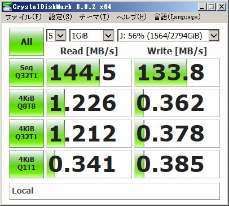This screenshot has height=206, width=229.
Task: Open the 設定(S) menu
Action: coord(60,17)
